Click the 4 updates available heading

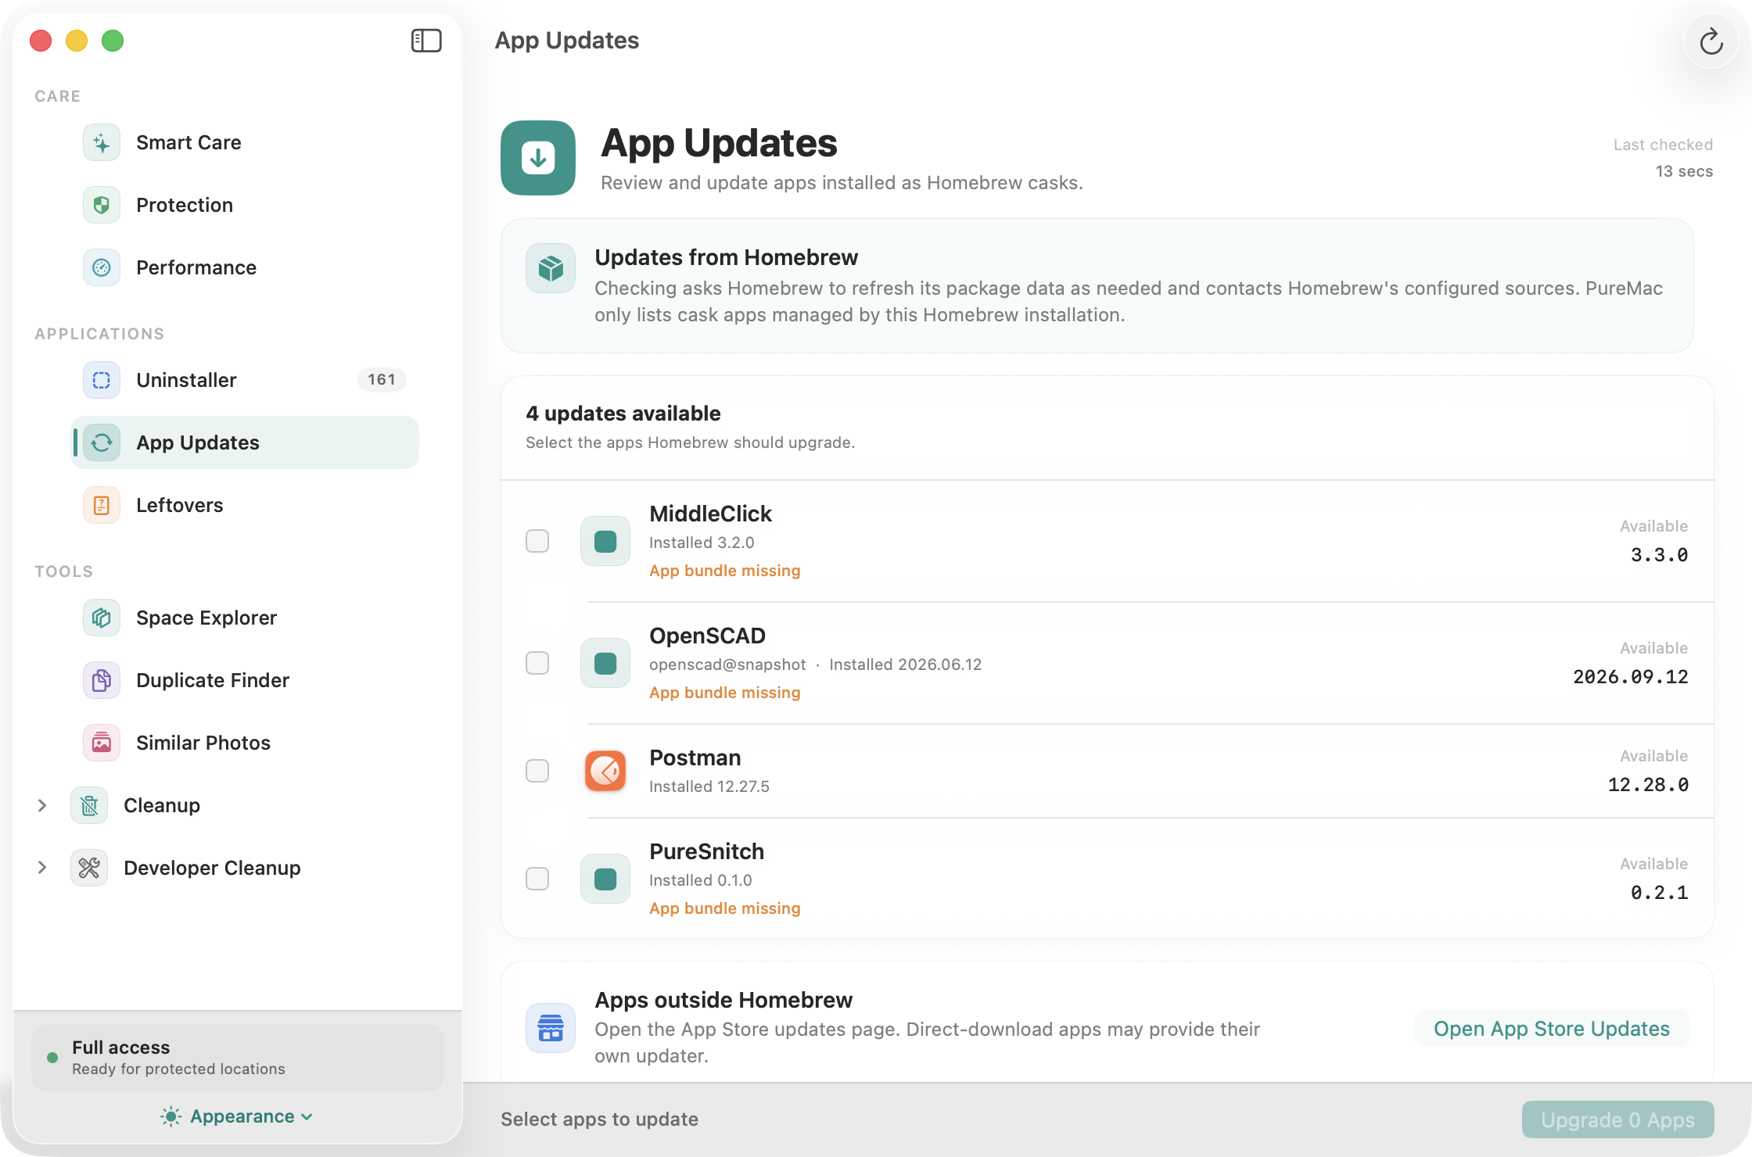click(x=623, y=414)
